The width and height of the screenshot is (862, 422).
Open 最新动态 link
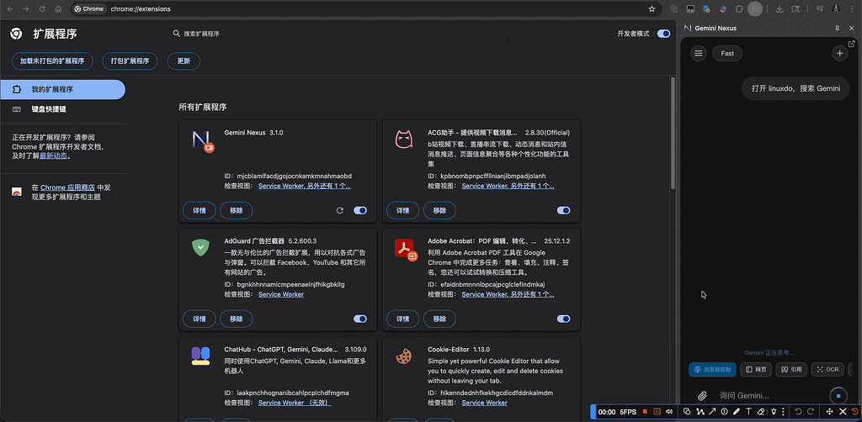click(x=53, y=156)
